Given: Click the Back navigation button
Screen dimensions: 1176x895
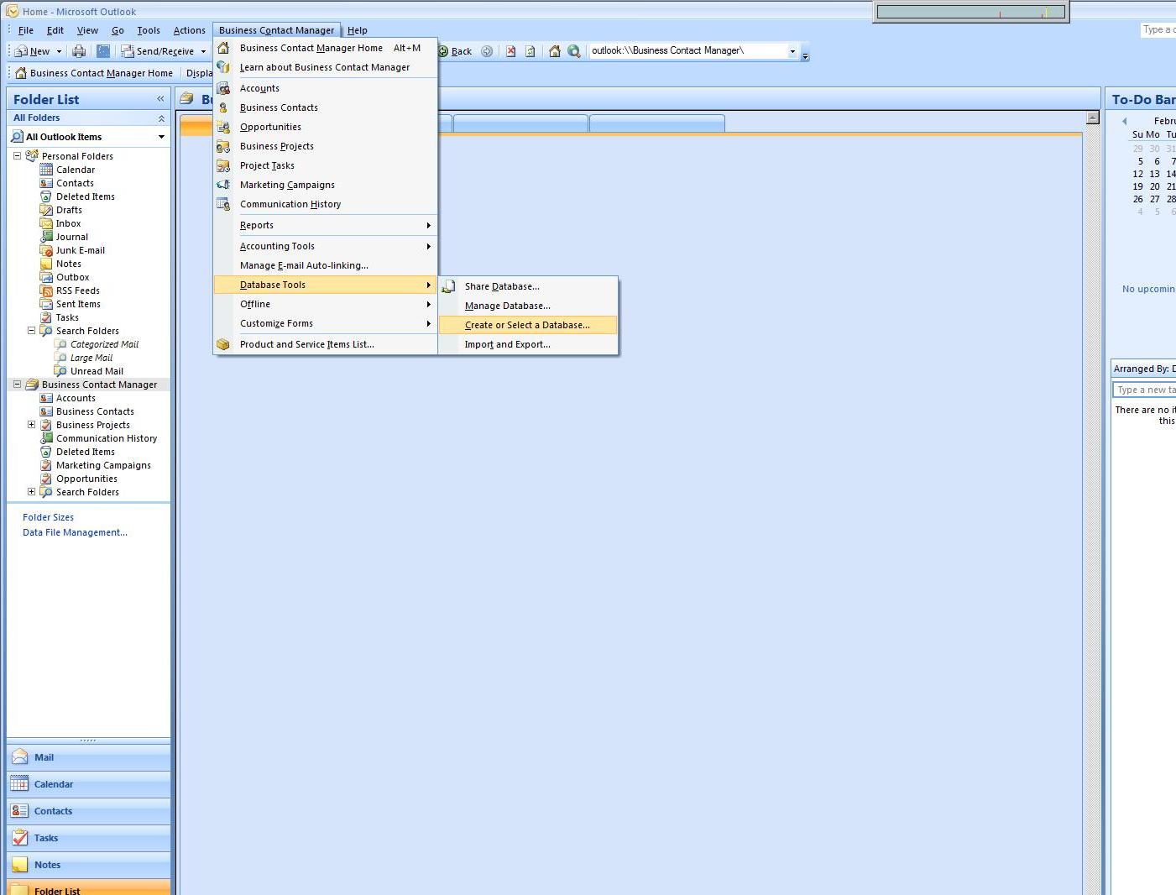Looking at the screenshot, I should coord(455,51).
